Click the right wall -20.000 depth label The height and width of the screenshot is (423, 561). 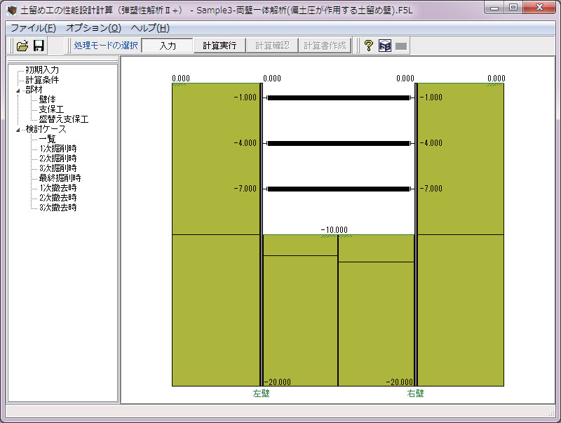(x=400, y=382)
